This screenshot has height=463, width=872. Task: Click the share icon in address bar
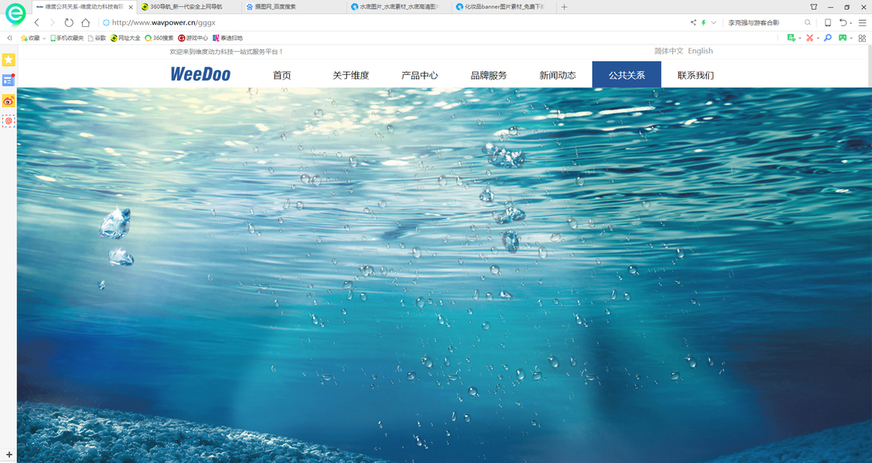coord(693,22)
